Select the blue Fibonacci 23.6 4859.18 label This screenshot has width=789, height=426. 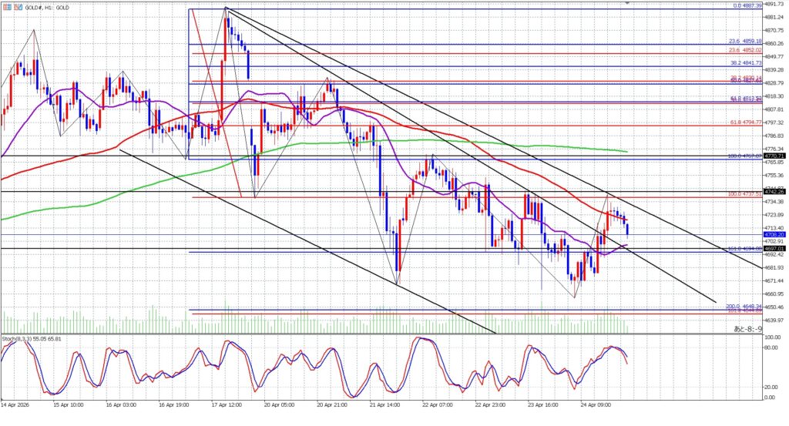(744, 42)
